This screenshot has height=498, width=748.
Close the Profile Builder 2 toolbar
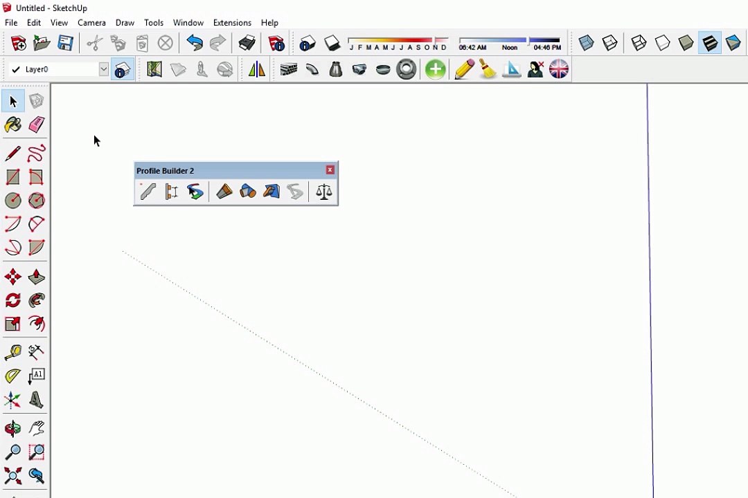coord(330,169)
